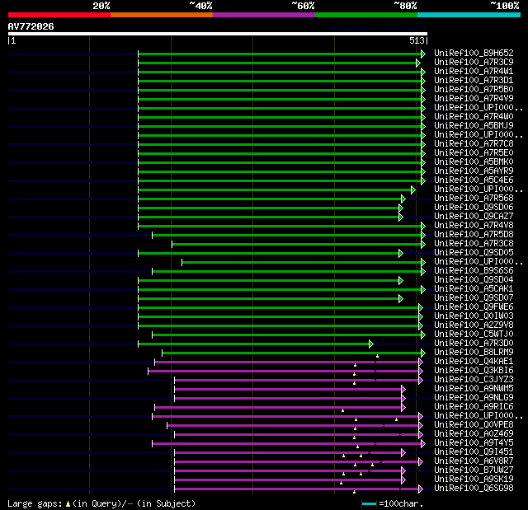Click the green alignment bar for UniRef100_B9H652
528x510 pixels.
(x=280, y=54)
